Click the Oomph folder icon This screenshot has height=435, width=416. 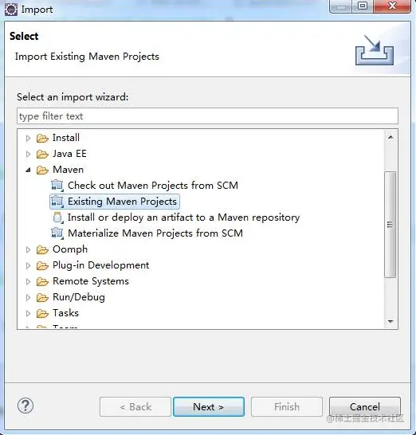pyautogui.click(x=42, y=249)
